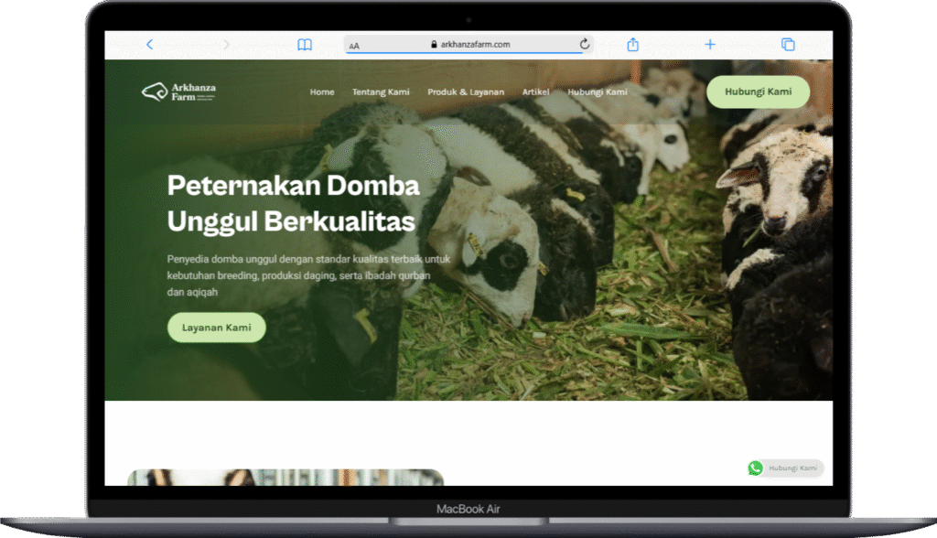This screenshot has height=538, width=937.
Task: Open the Tentang Kami menu item
Action: coord(381,92)
